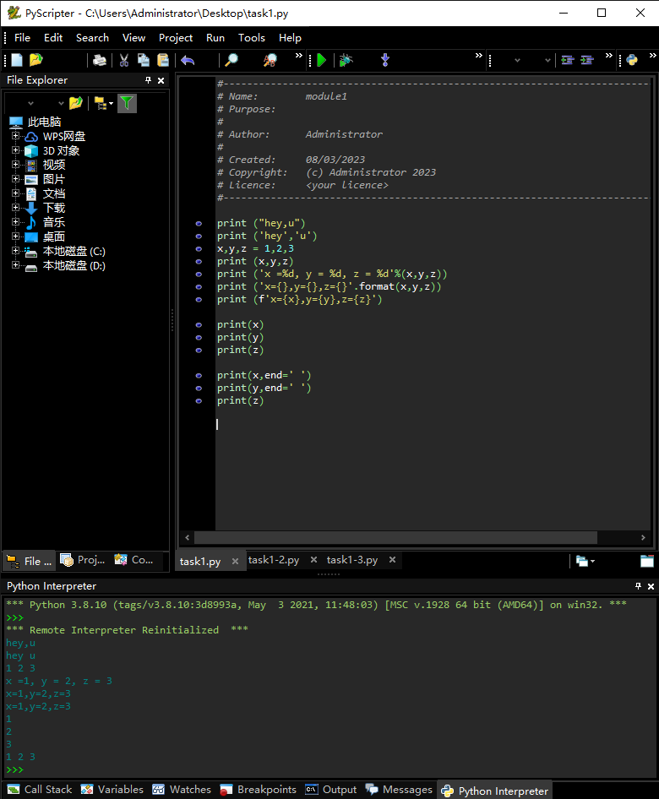The height and width of the screenshot is (799, 659).
Task: Expand the 下载 folder node
Action: coord(15,208)
